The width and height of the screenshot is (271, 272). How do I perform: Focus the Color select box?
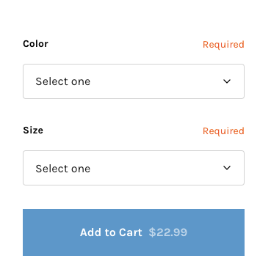(134, 81)
